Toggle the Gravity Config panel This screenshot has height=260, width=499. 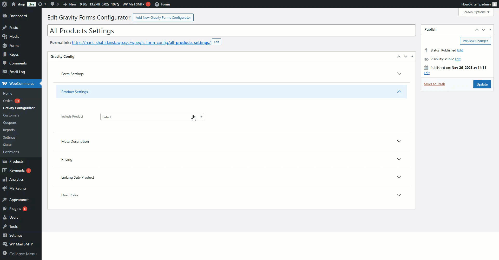[x=412, y=56]
